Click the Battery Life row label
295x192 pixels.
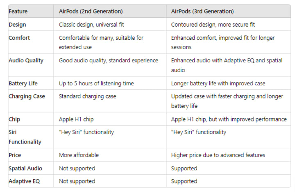pyautogui.click(x=23, y=83)
